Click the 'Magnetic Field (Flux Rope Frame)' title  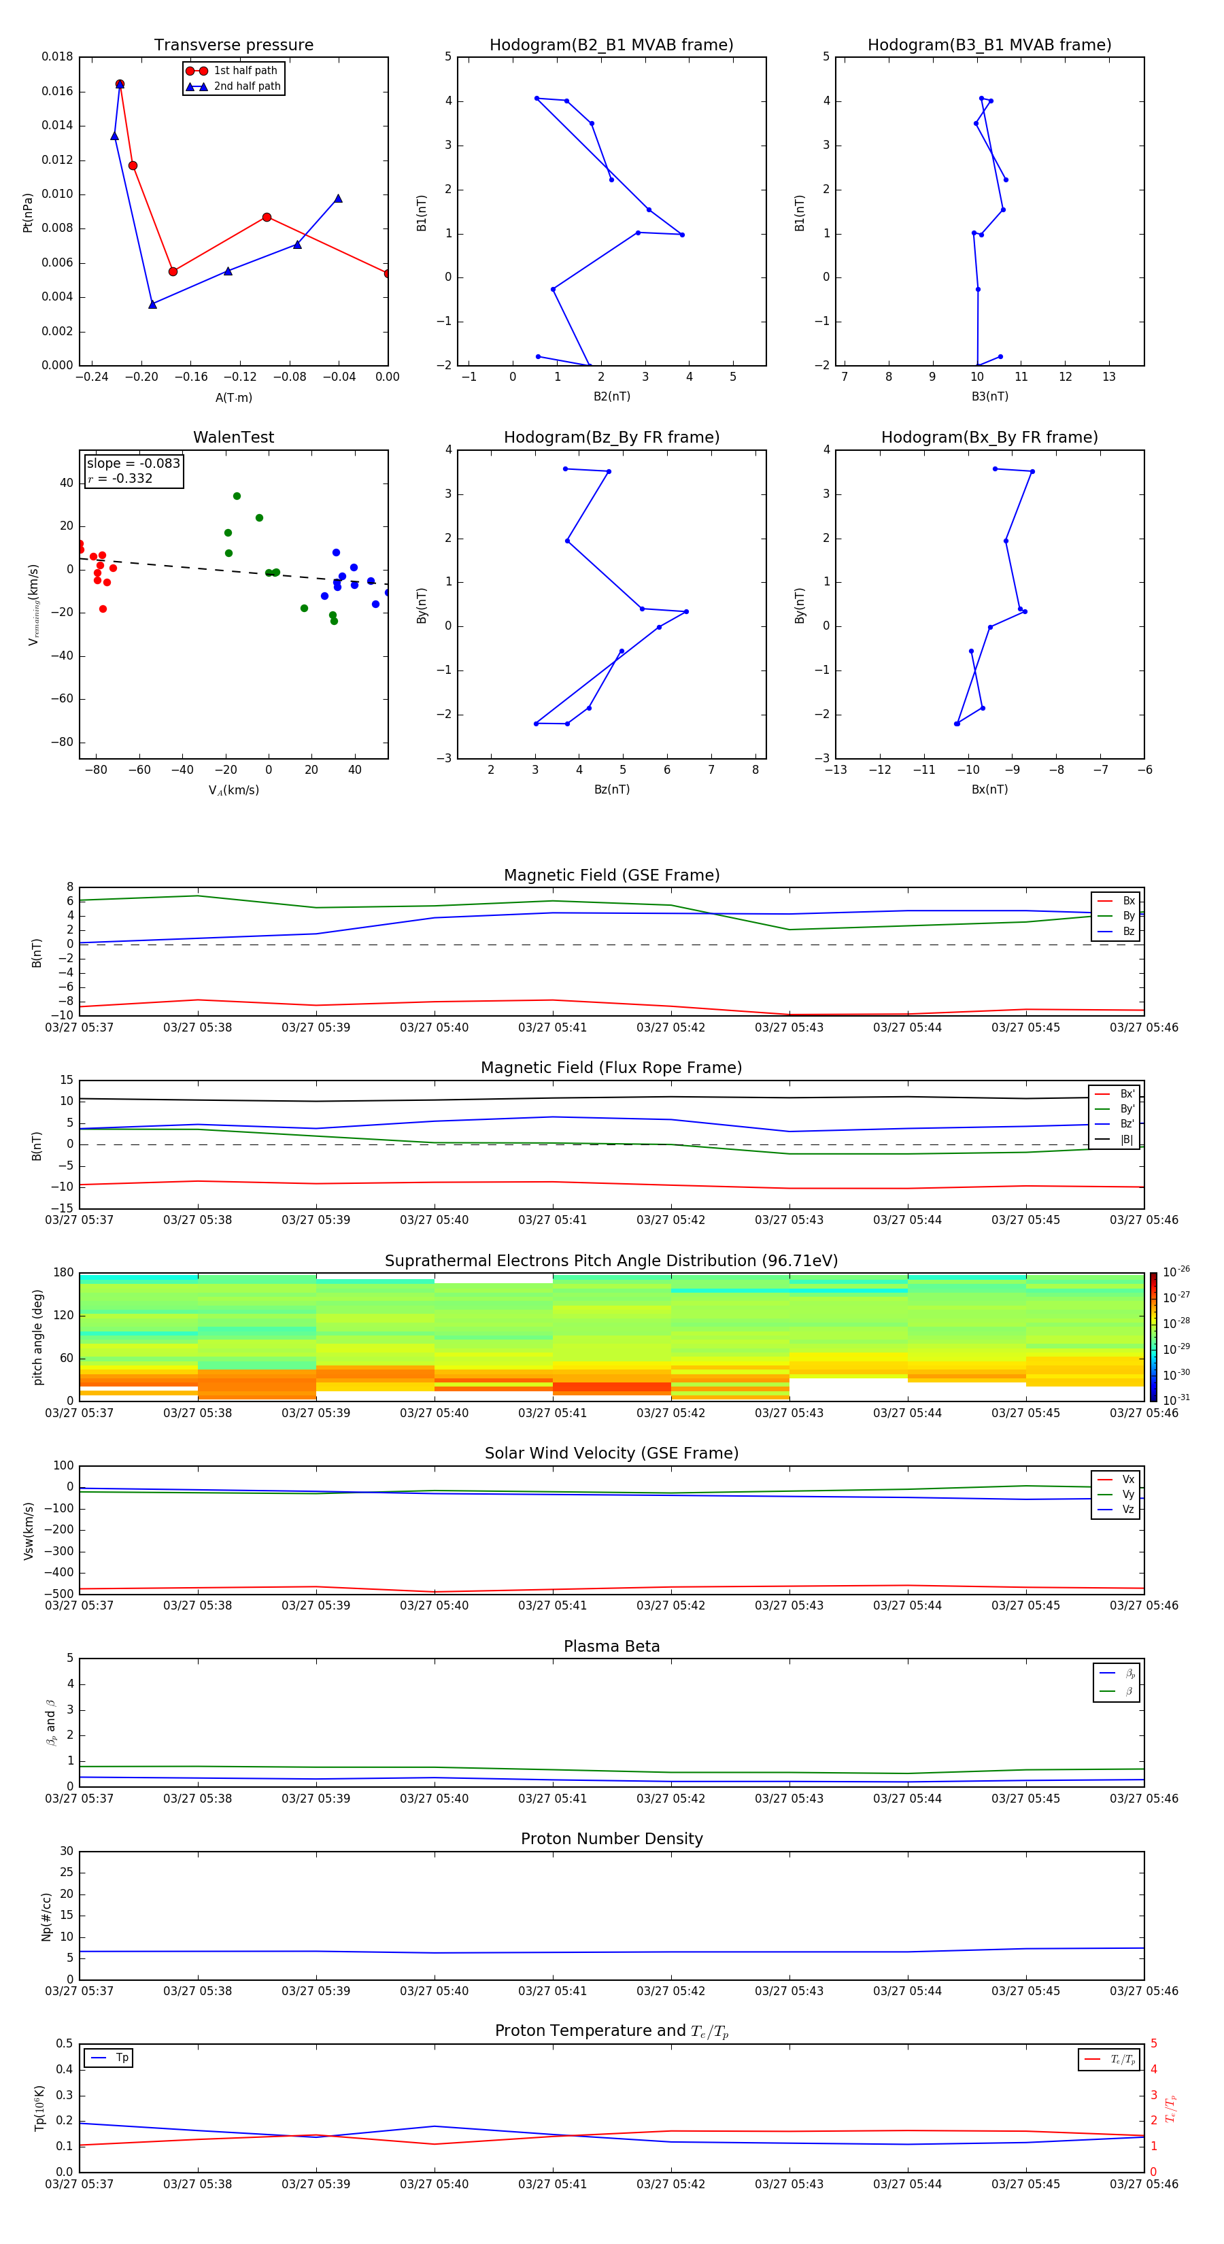pyautogui.click(x=611, y=1068)
